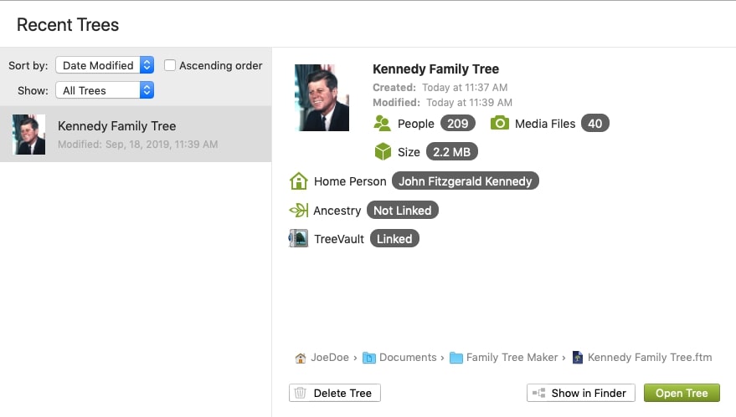Click the John Fitzgerald Kennedy home person badge

pyautogui.click(x=466, y=181)
